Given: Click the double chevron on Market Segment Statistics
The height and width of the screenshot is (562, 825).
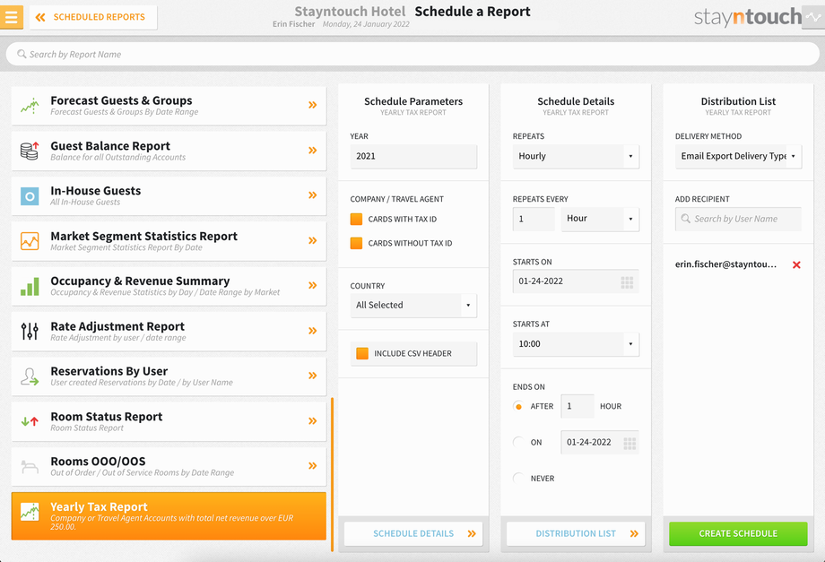Looking at the screenshot, I should click(x=313, y=241).
